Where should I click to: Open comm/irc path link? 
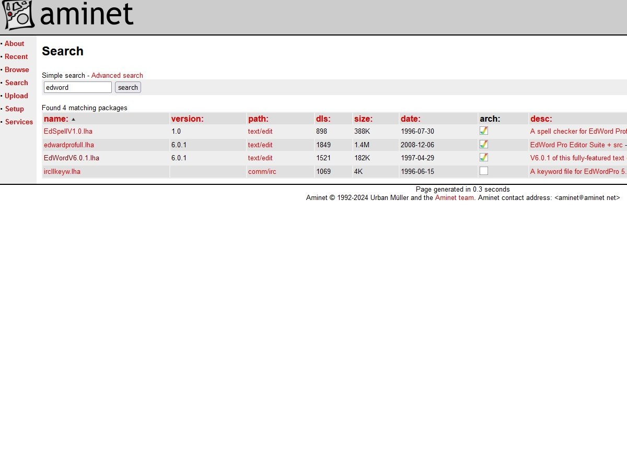point(262,171)
